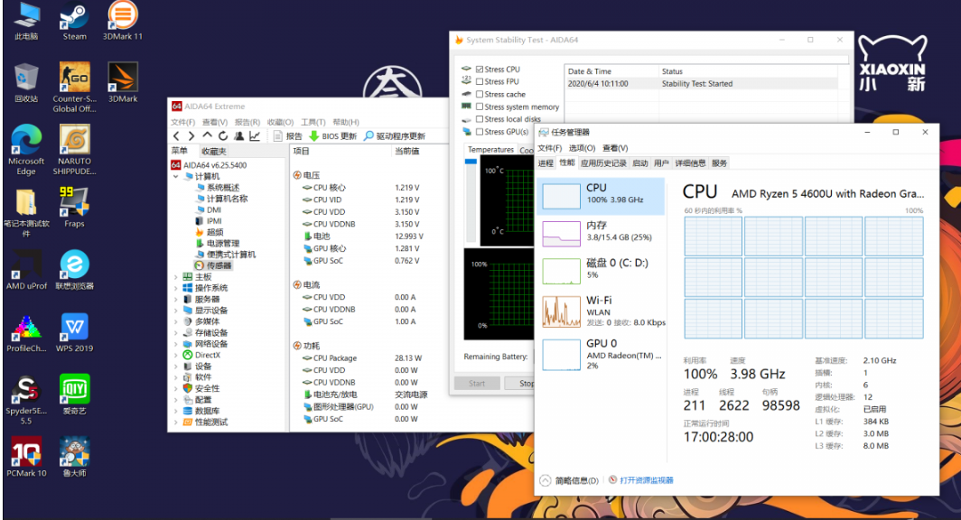Click the 驱动程序更新 button

pos(395,136)
